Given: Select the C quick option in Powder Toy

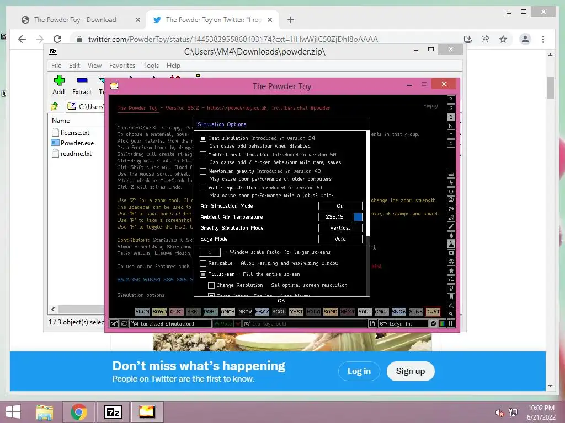Looking at the screenshot, I should click(451, 144).
